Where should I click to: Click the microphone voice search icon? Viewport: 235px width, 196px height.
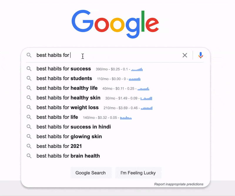(x=201, y=55)
